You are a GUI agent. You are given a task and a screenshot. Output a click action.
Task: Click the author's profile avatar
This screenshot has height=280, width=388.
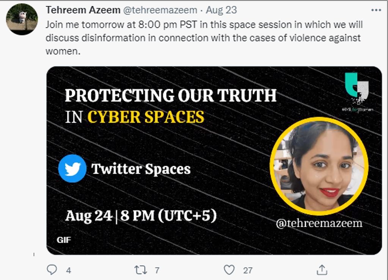click(22, 19)
